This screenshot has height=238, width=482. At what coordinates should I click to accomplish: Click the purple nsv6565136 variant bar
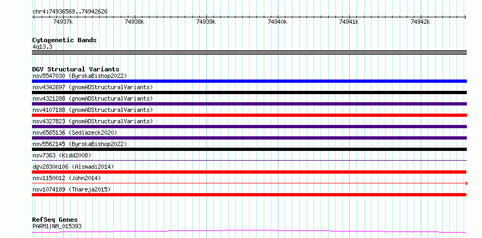pos(249,138)
